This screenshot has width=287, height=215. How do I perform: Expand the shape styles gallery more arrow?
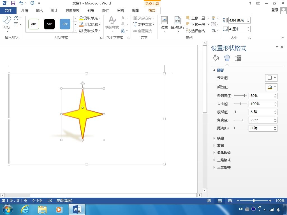[x=75, y=30]
